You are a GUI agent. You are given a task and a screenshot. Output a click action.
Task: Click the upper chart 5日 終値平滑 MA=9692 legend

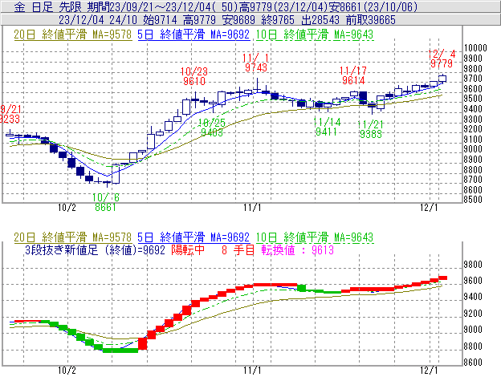(x=193, y=34)
